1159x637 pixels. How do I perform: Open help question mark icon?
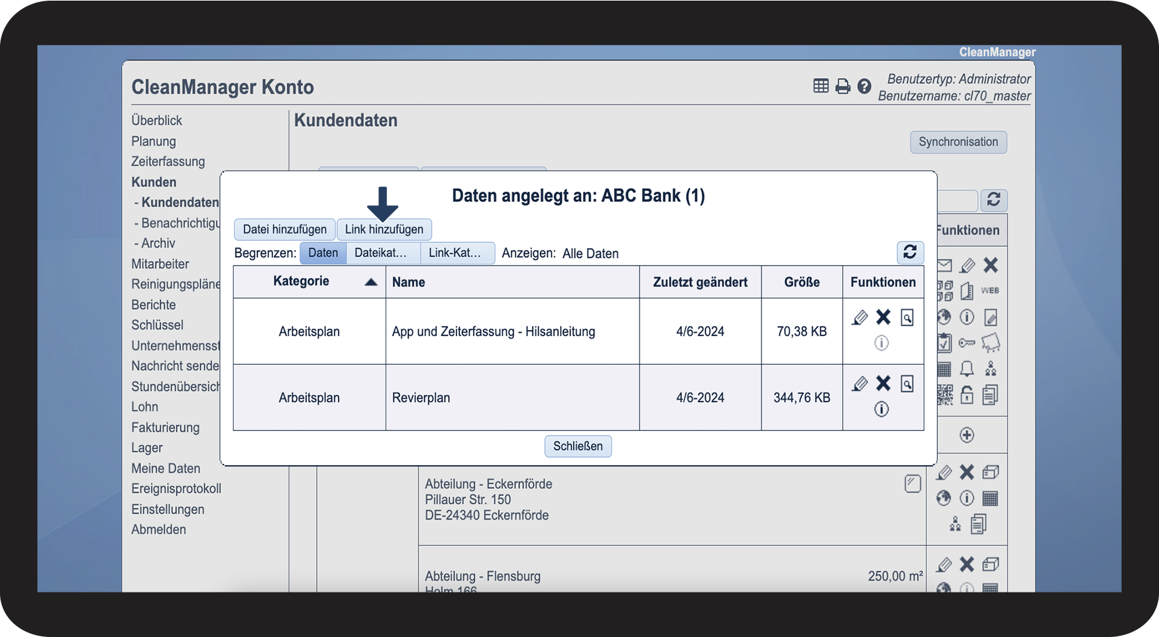864,87
